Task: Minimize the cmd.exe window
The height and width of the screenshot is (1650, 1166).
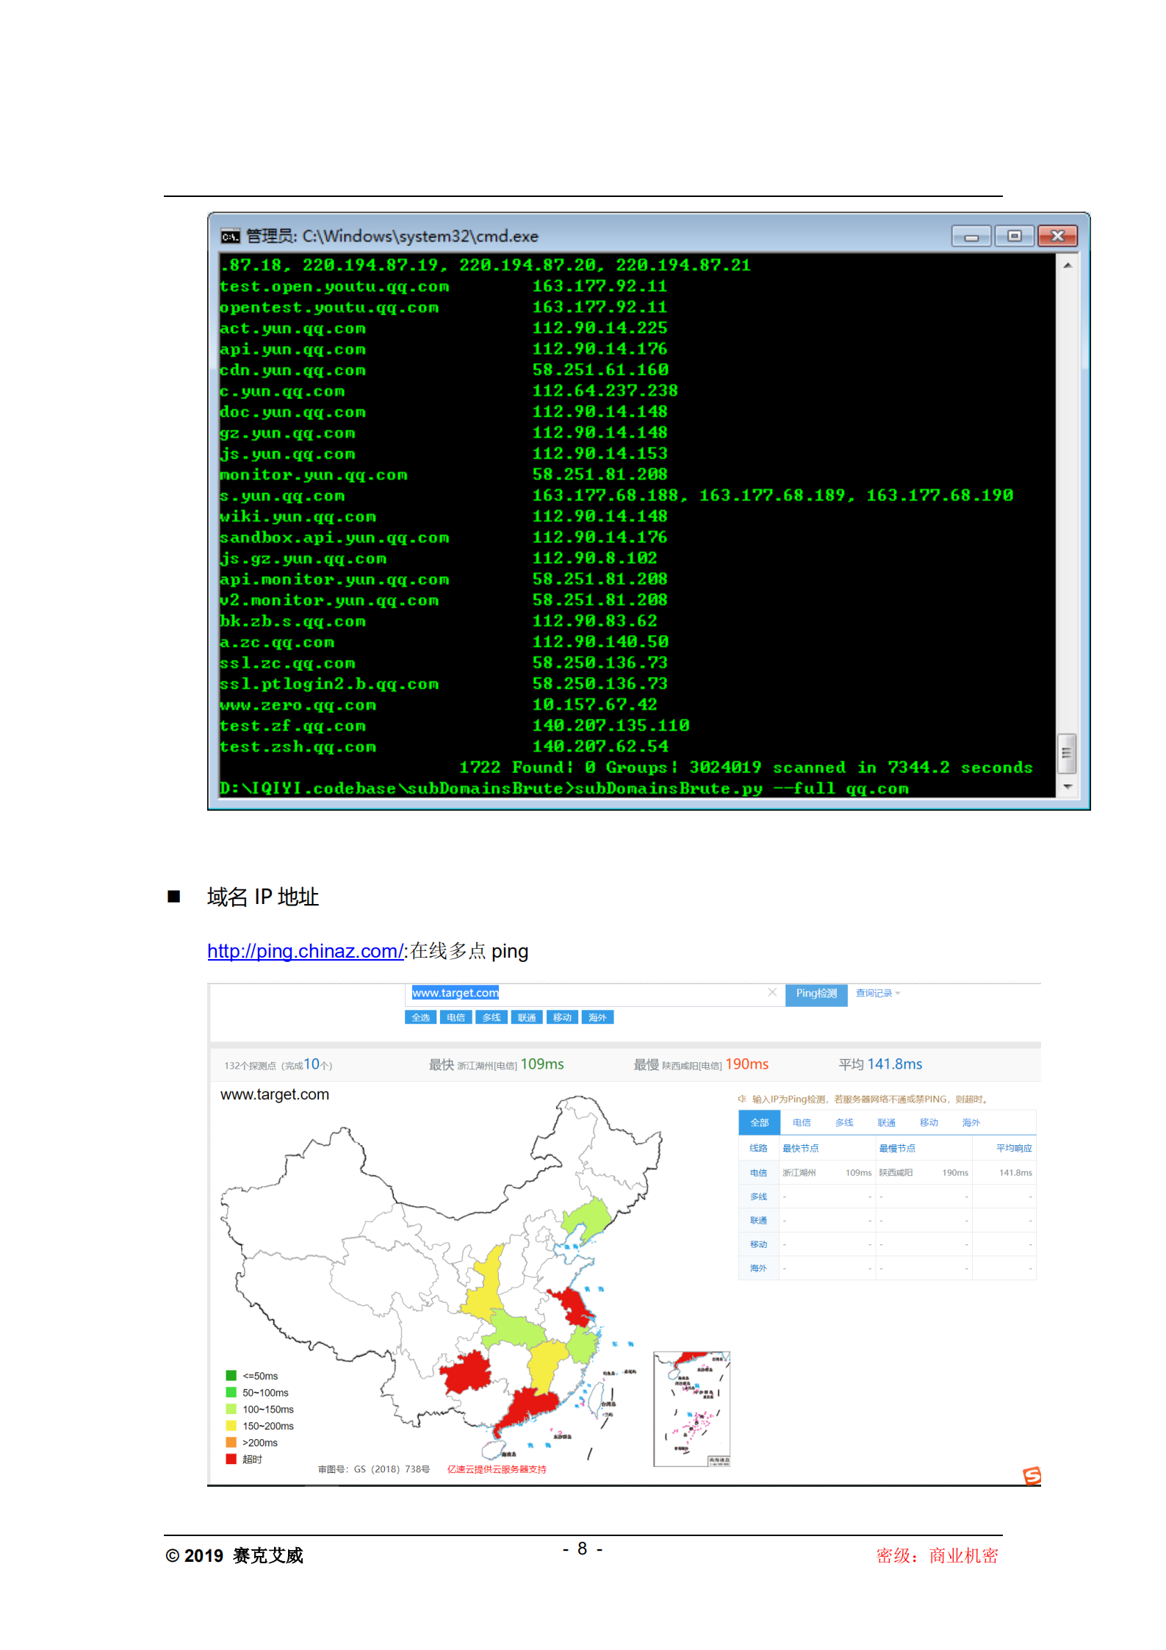Action: (x=971, y=236)
